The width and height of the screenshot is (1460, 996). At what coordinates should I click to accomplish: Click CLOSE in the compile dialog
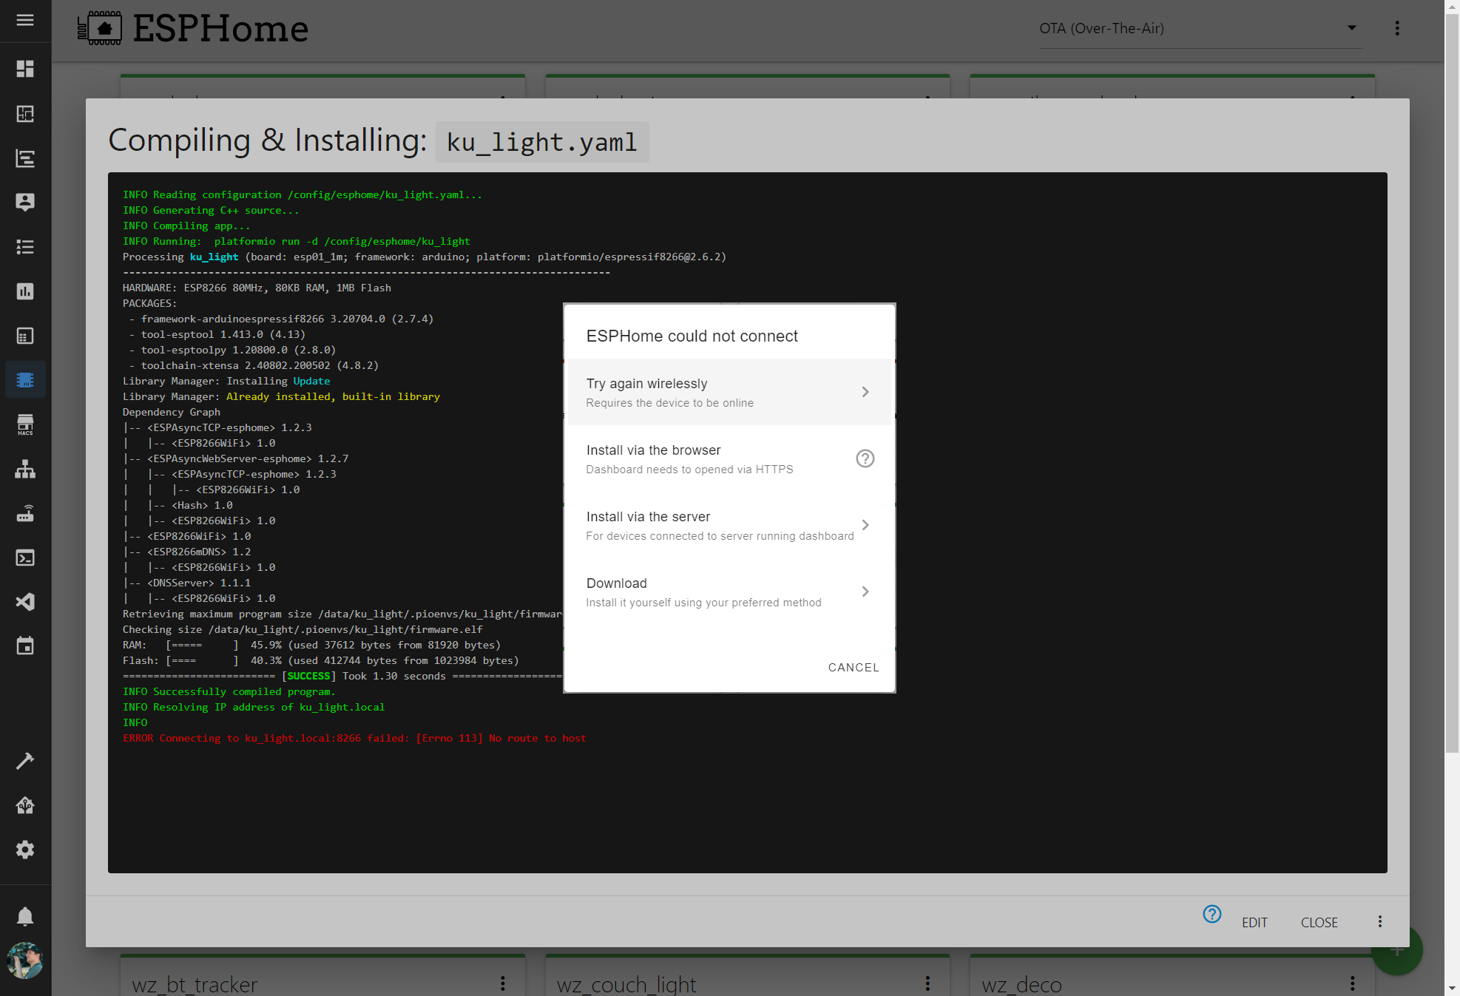click(1319, 922)
